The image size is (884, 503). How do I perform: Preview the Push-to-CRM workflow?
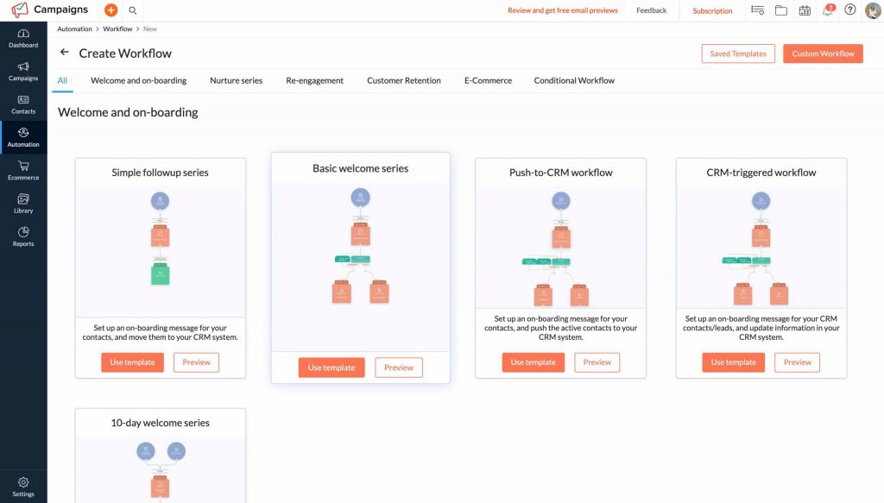pos(597,362)
